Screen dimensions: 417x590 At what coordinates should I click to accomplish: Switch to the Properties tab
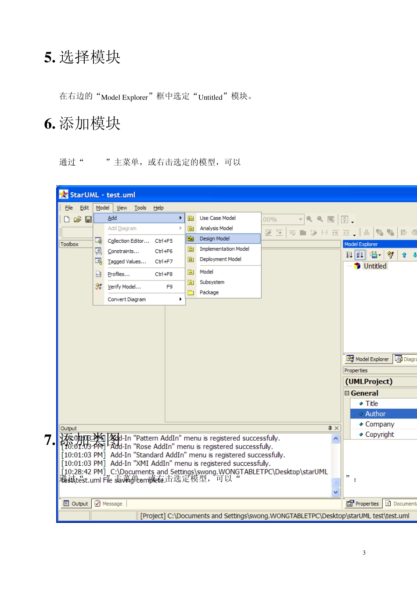[363, 504]
